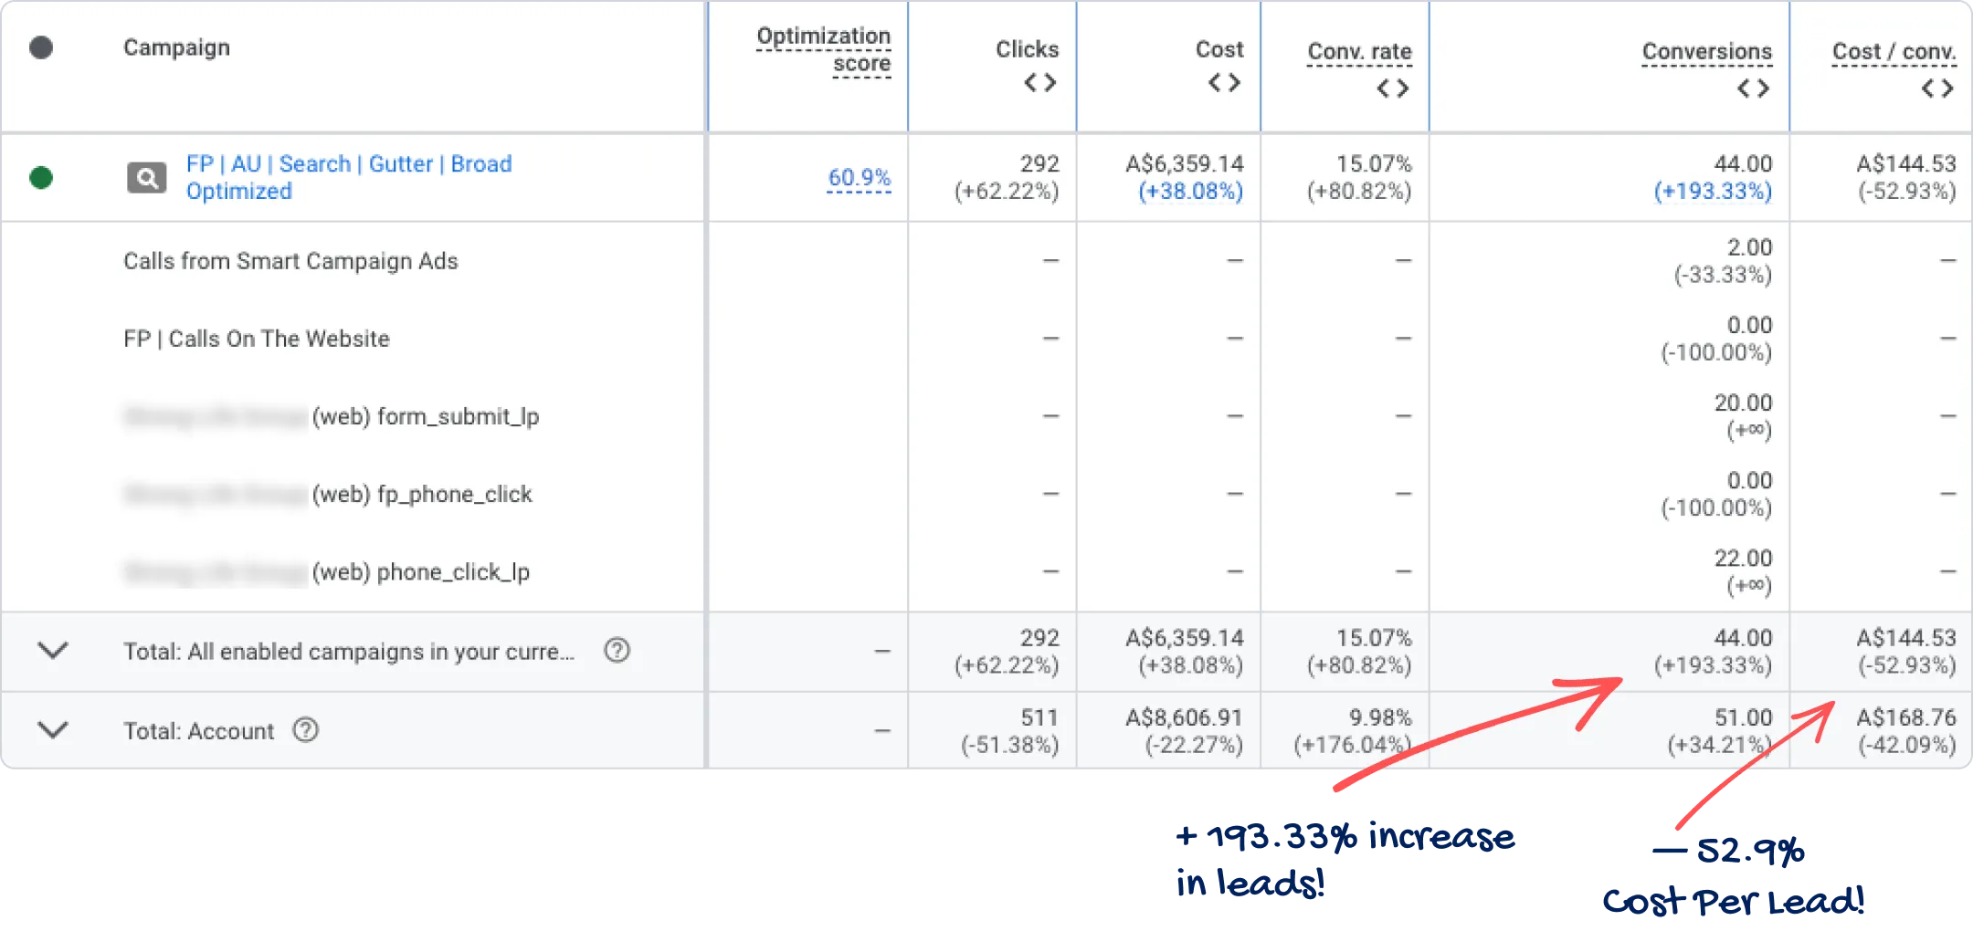This screenshot has width=1973, height=931.
Task: Click campaign row clicks value 292
Action: click(x=1039, y=163)
